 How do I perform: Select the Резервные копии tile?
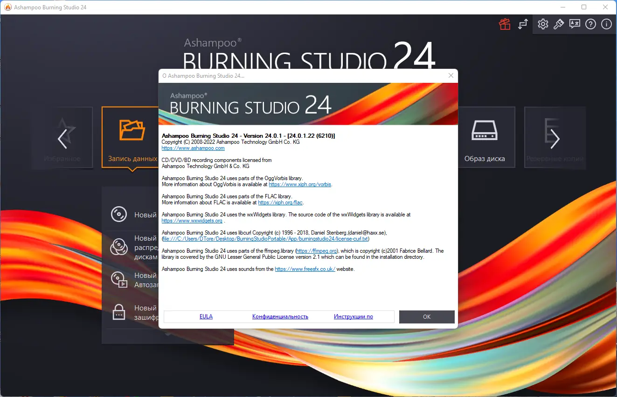coord(554,137)
